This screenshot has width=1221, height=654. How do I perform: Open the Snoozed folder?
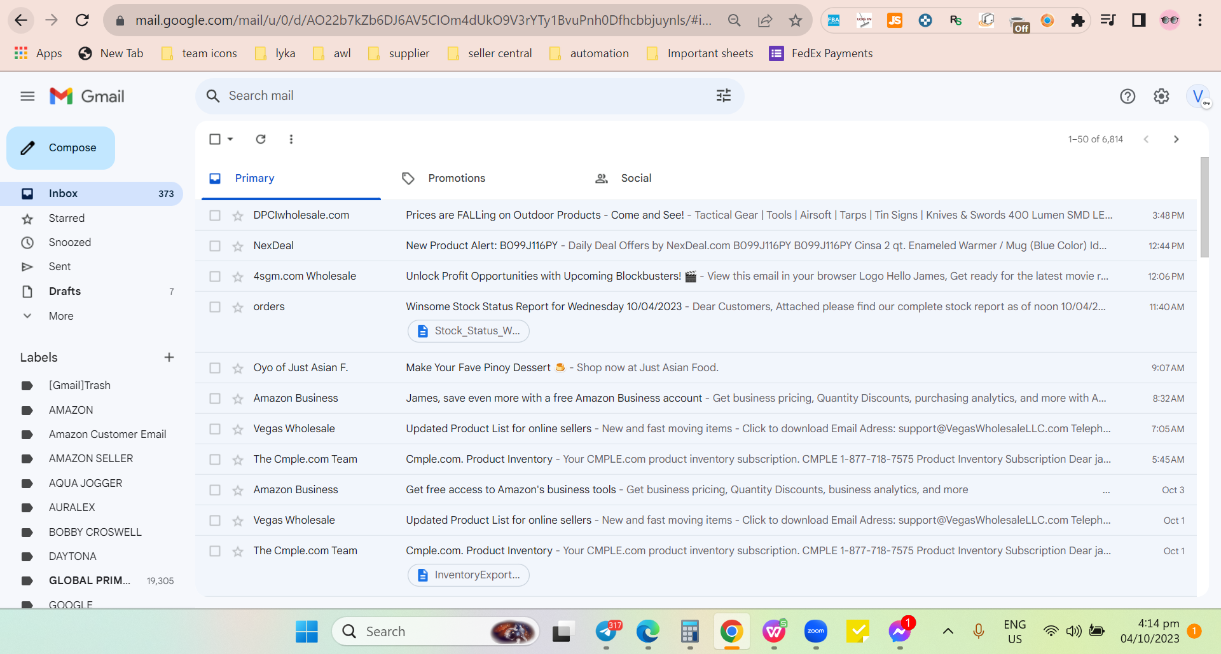click(92, 242)
